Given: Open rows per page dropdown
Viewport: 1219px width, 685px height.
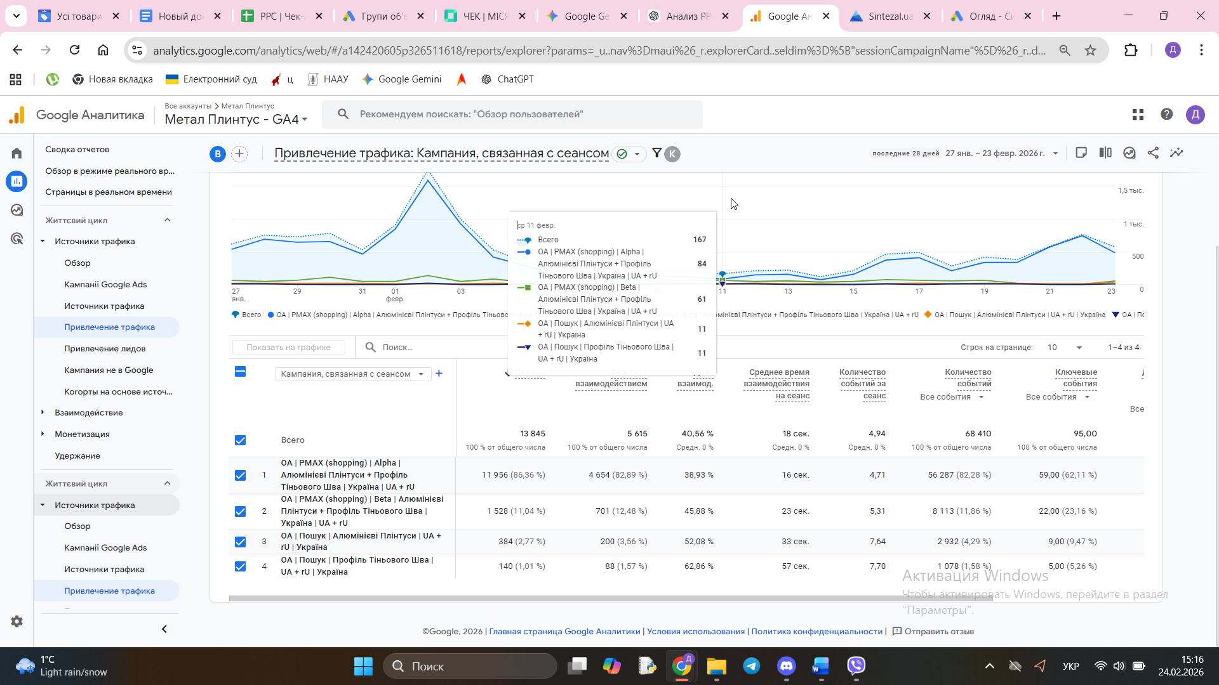Looking at the screenshot, I should [x=1065, y=348].
